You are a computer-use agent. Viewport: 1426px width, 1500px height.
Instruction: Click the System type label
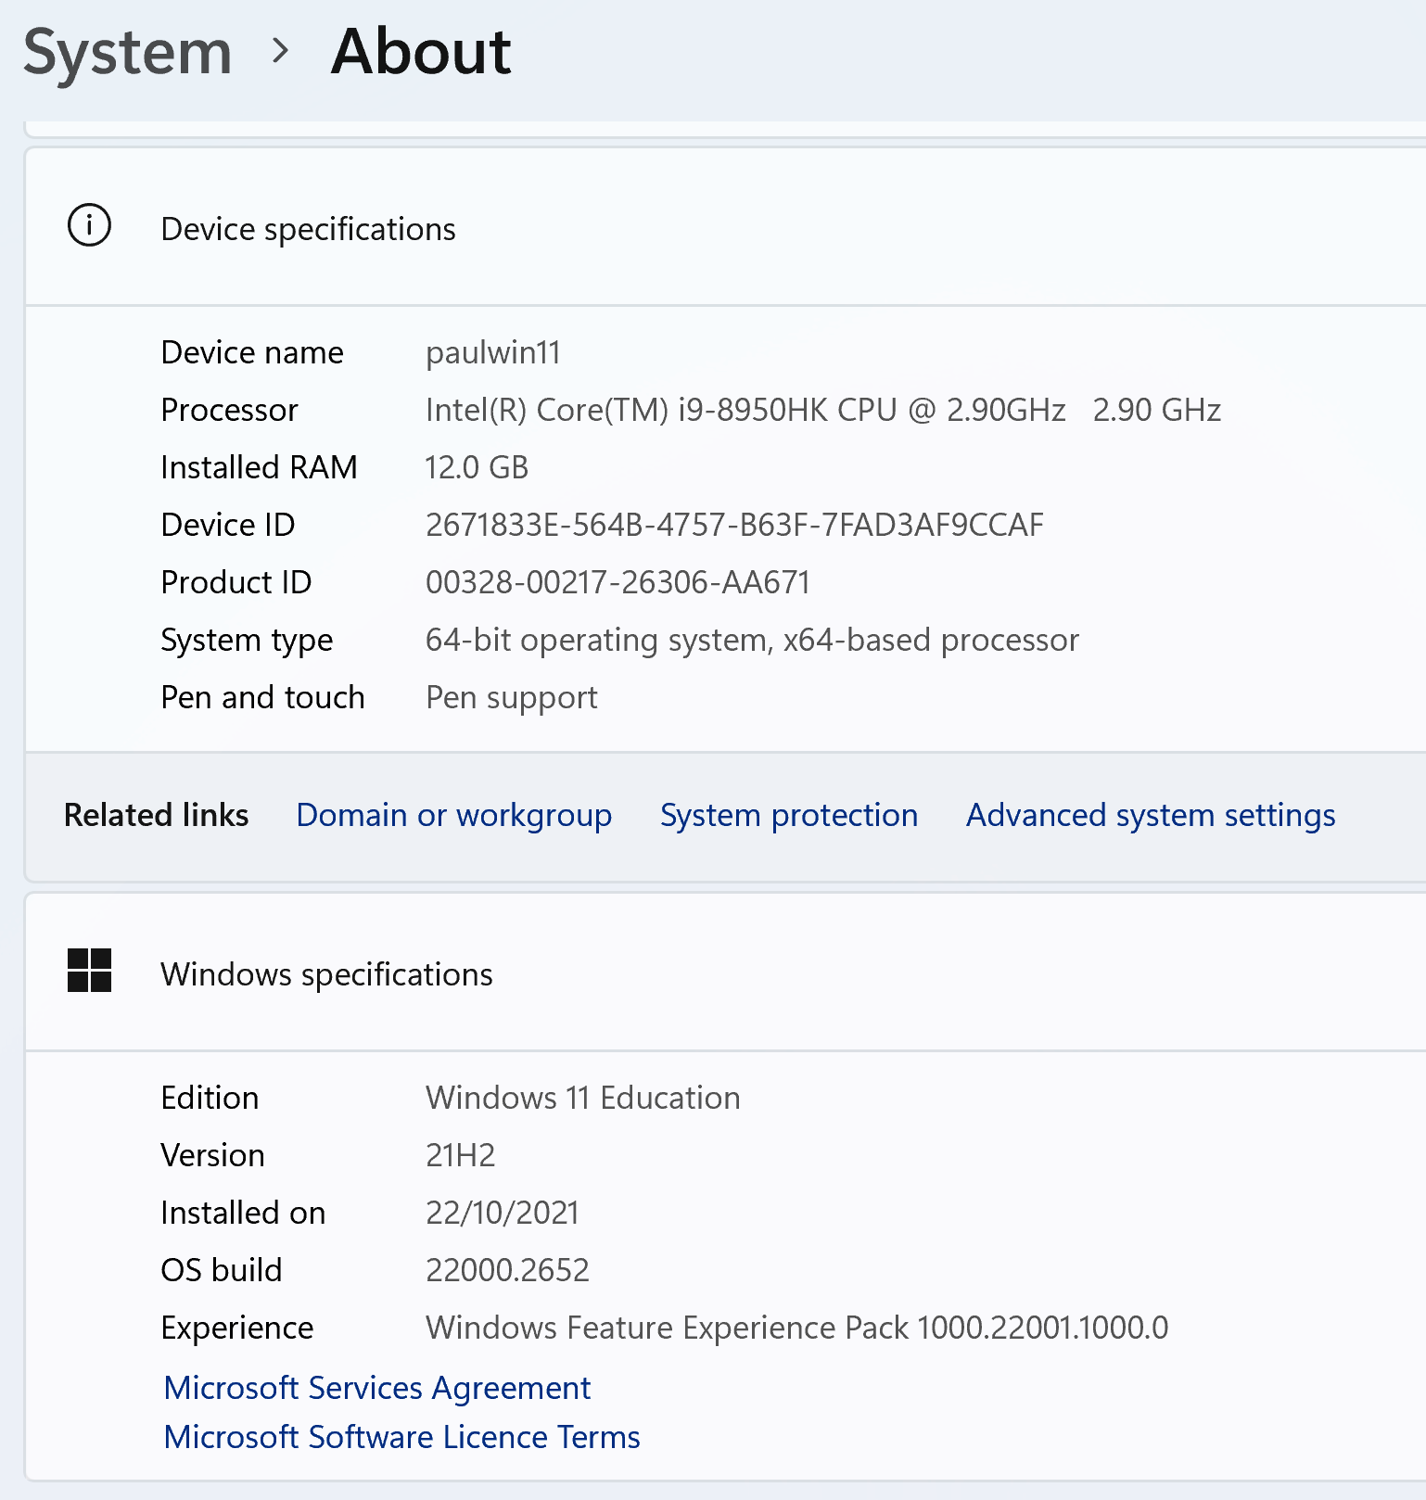point(247,641)
